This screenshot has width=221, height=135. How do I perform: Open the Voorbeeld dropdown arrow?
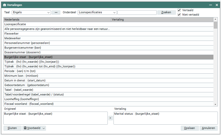[44, 128]
